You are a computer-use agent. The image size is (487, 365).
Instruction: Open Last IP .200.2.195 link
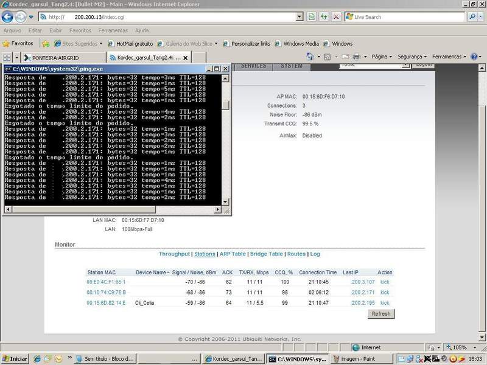(363, 302)
